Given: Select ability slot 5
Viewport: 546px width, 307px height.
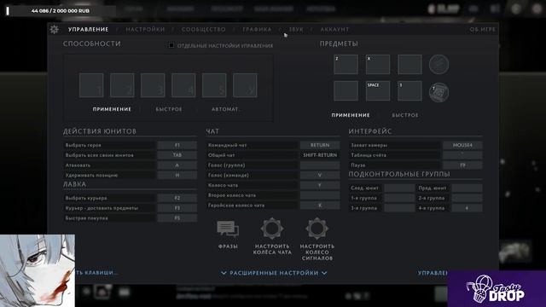Looking at the screenshot, I should pos(214,85).
